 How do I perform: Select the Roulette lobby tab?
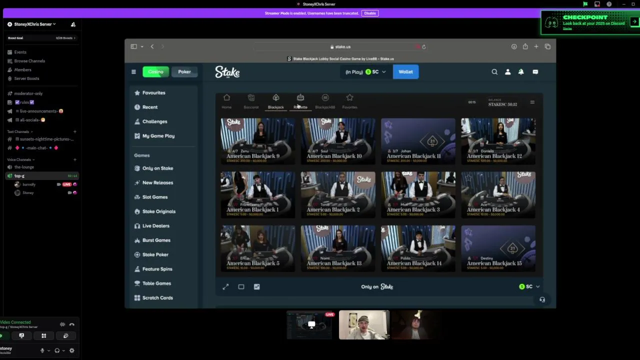(x=300, y=100)
